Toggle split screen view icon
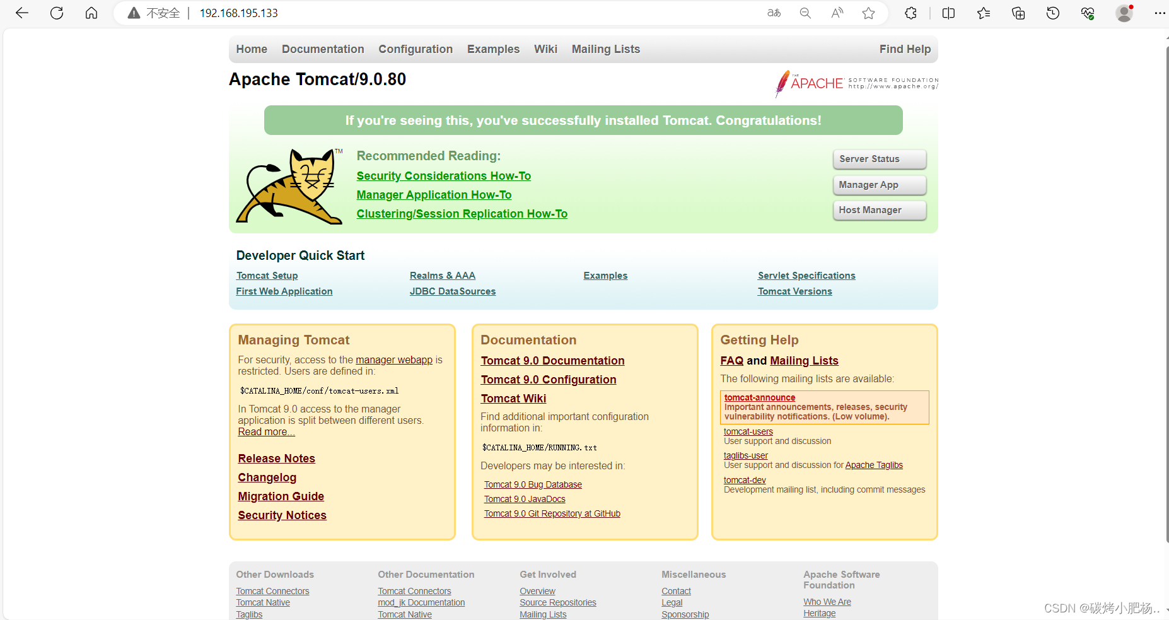This screenshot has height=620, width=1169. click(948, 13)
